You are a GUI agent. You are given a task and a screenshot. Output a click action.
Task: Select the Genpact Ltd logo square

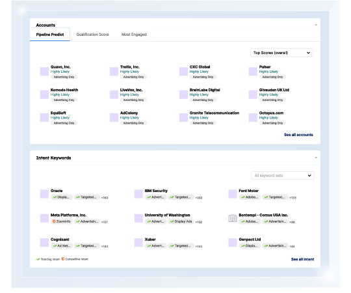click(x=233, y=243)
